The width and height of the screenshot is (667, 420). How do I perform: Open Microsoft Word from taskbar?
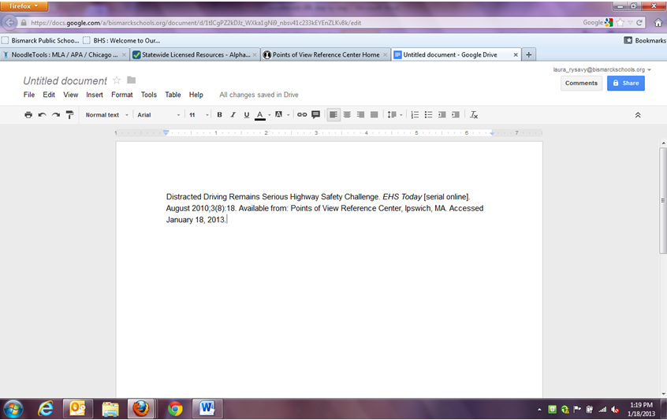(207, 409)
